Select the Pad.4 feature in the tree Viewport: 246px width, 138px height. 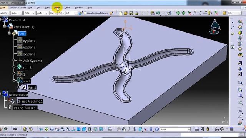(32, 88)
